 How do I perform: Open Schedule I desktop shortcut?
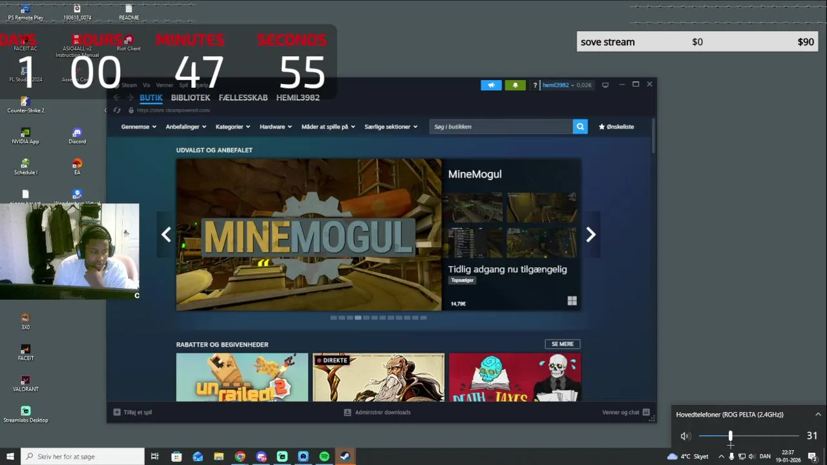(x=25, y=167)
